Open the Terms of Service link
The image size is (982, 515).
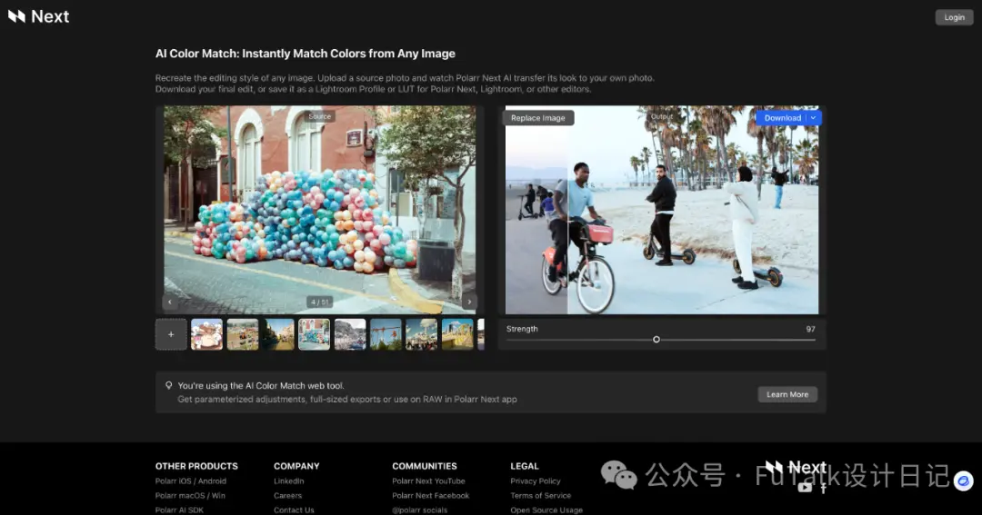tap(540, 496)
